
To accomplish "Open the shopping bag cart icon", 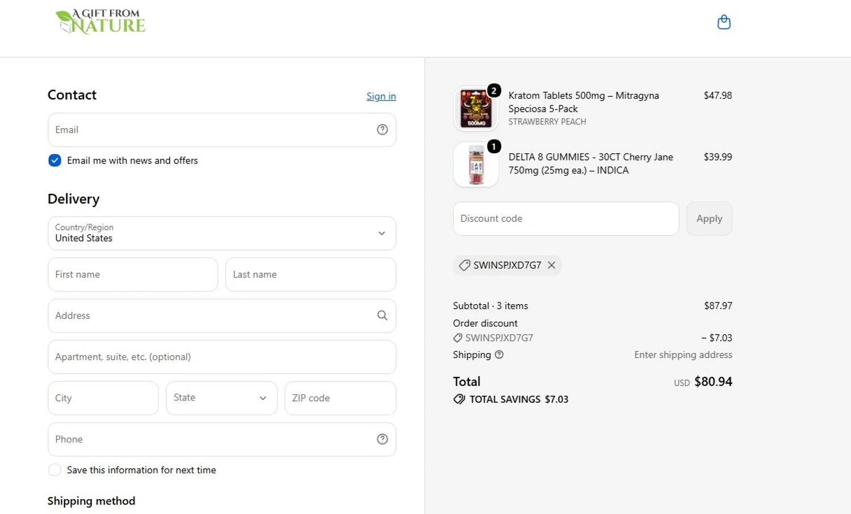I will tap(724, 22).
